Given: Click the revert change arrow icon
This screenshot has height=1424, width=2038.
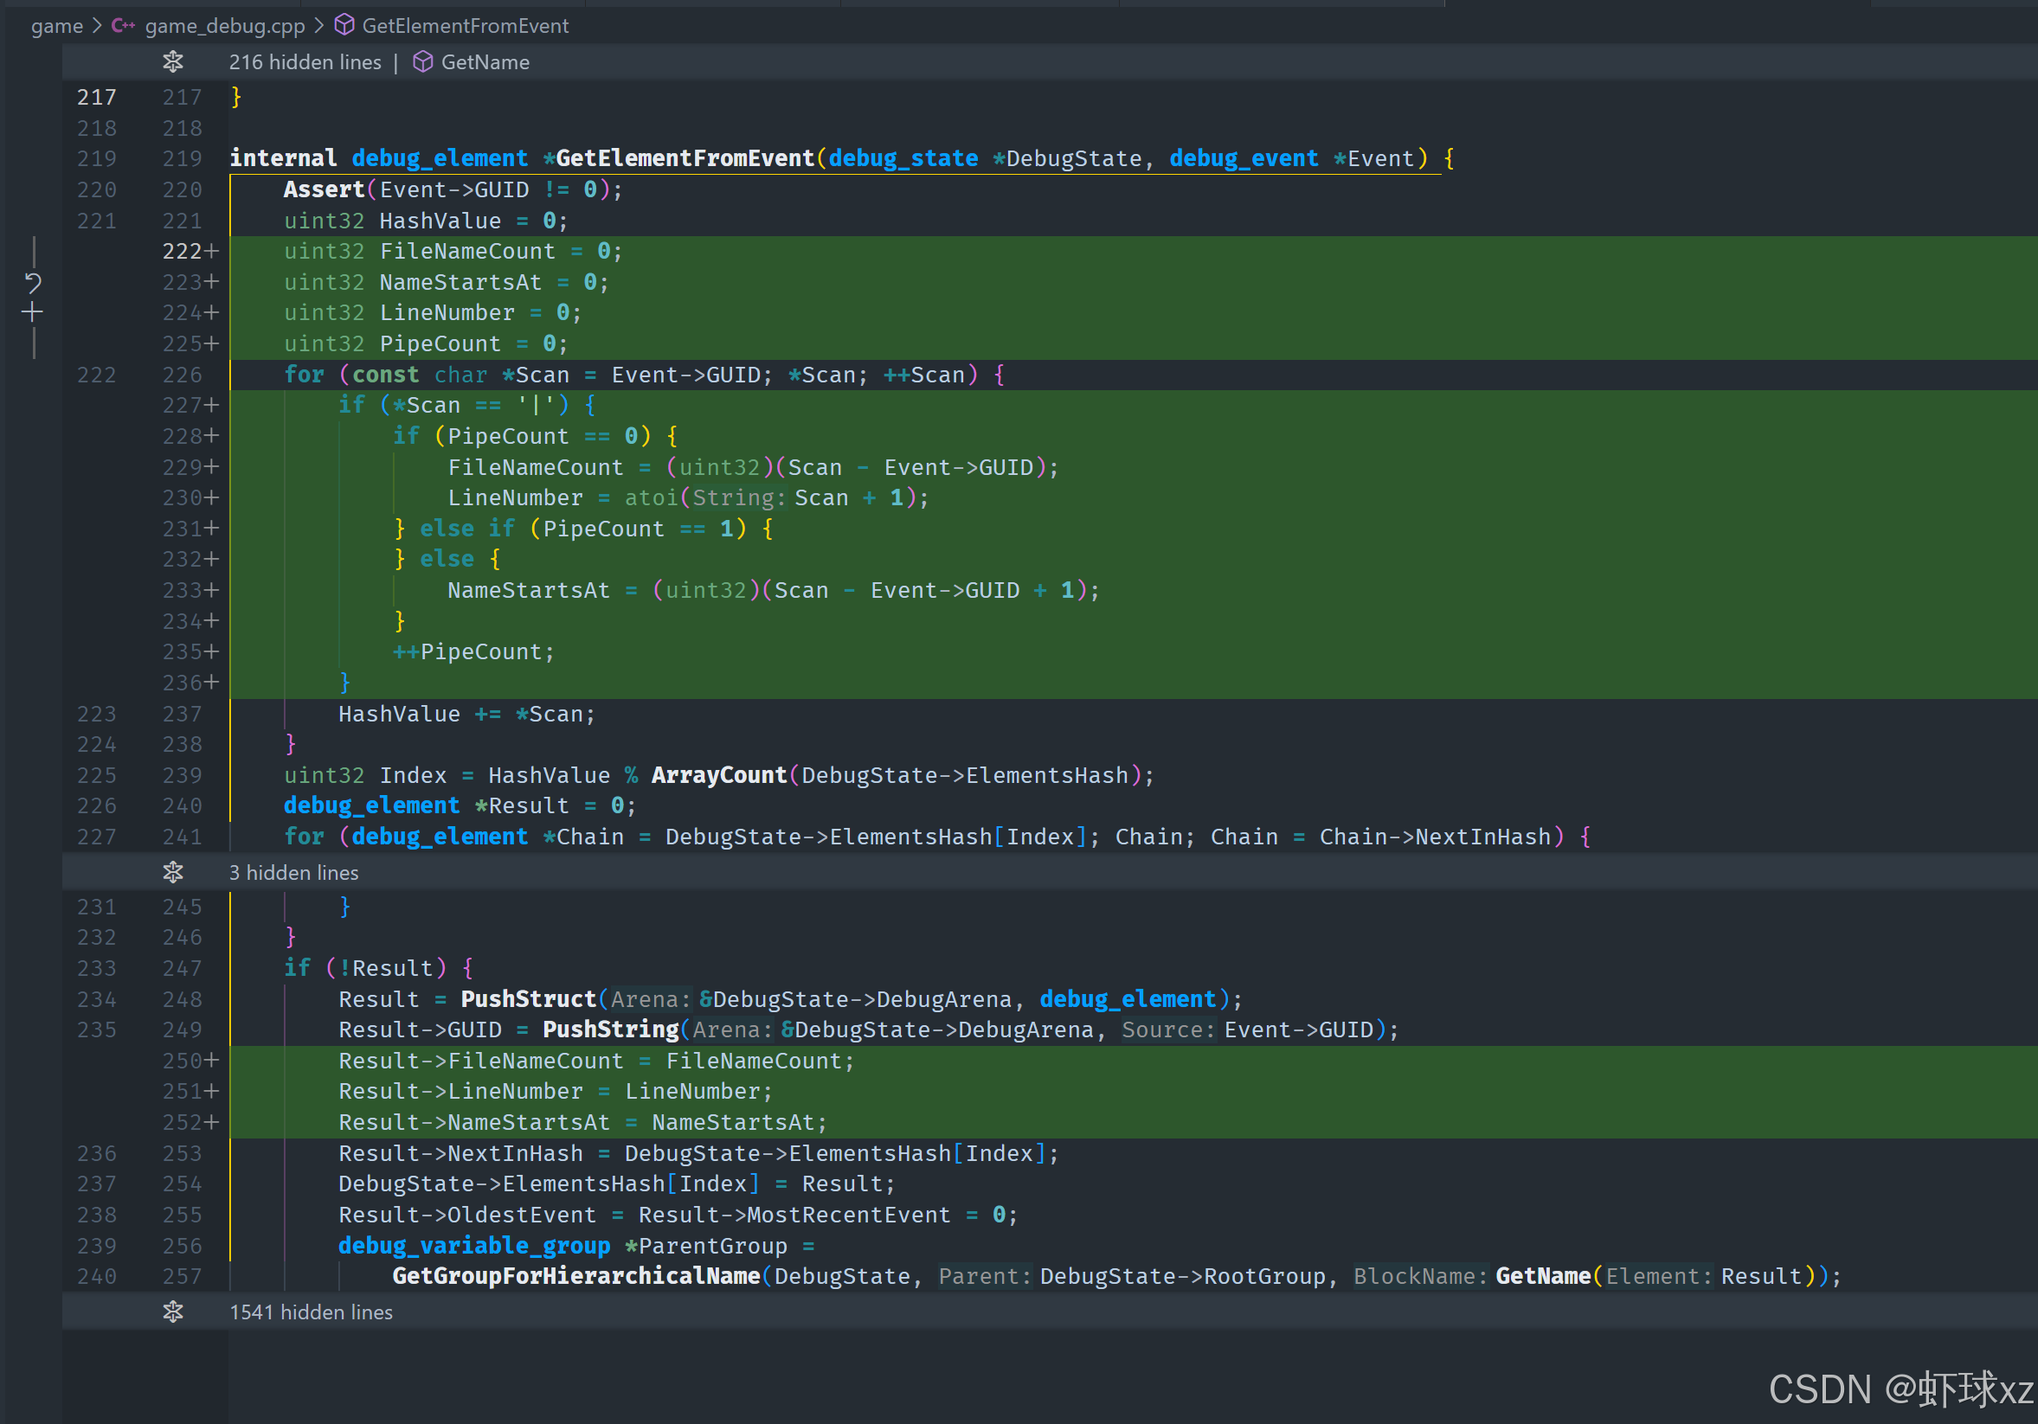Looking at the screenshot, I should pos(33,283).
